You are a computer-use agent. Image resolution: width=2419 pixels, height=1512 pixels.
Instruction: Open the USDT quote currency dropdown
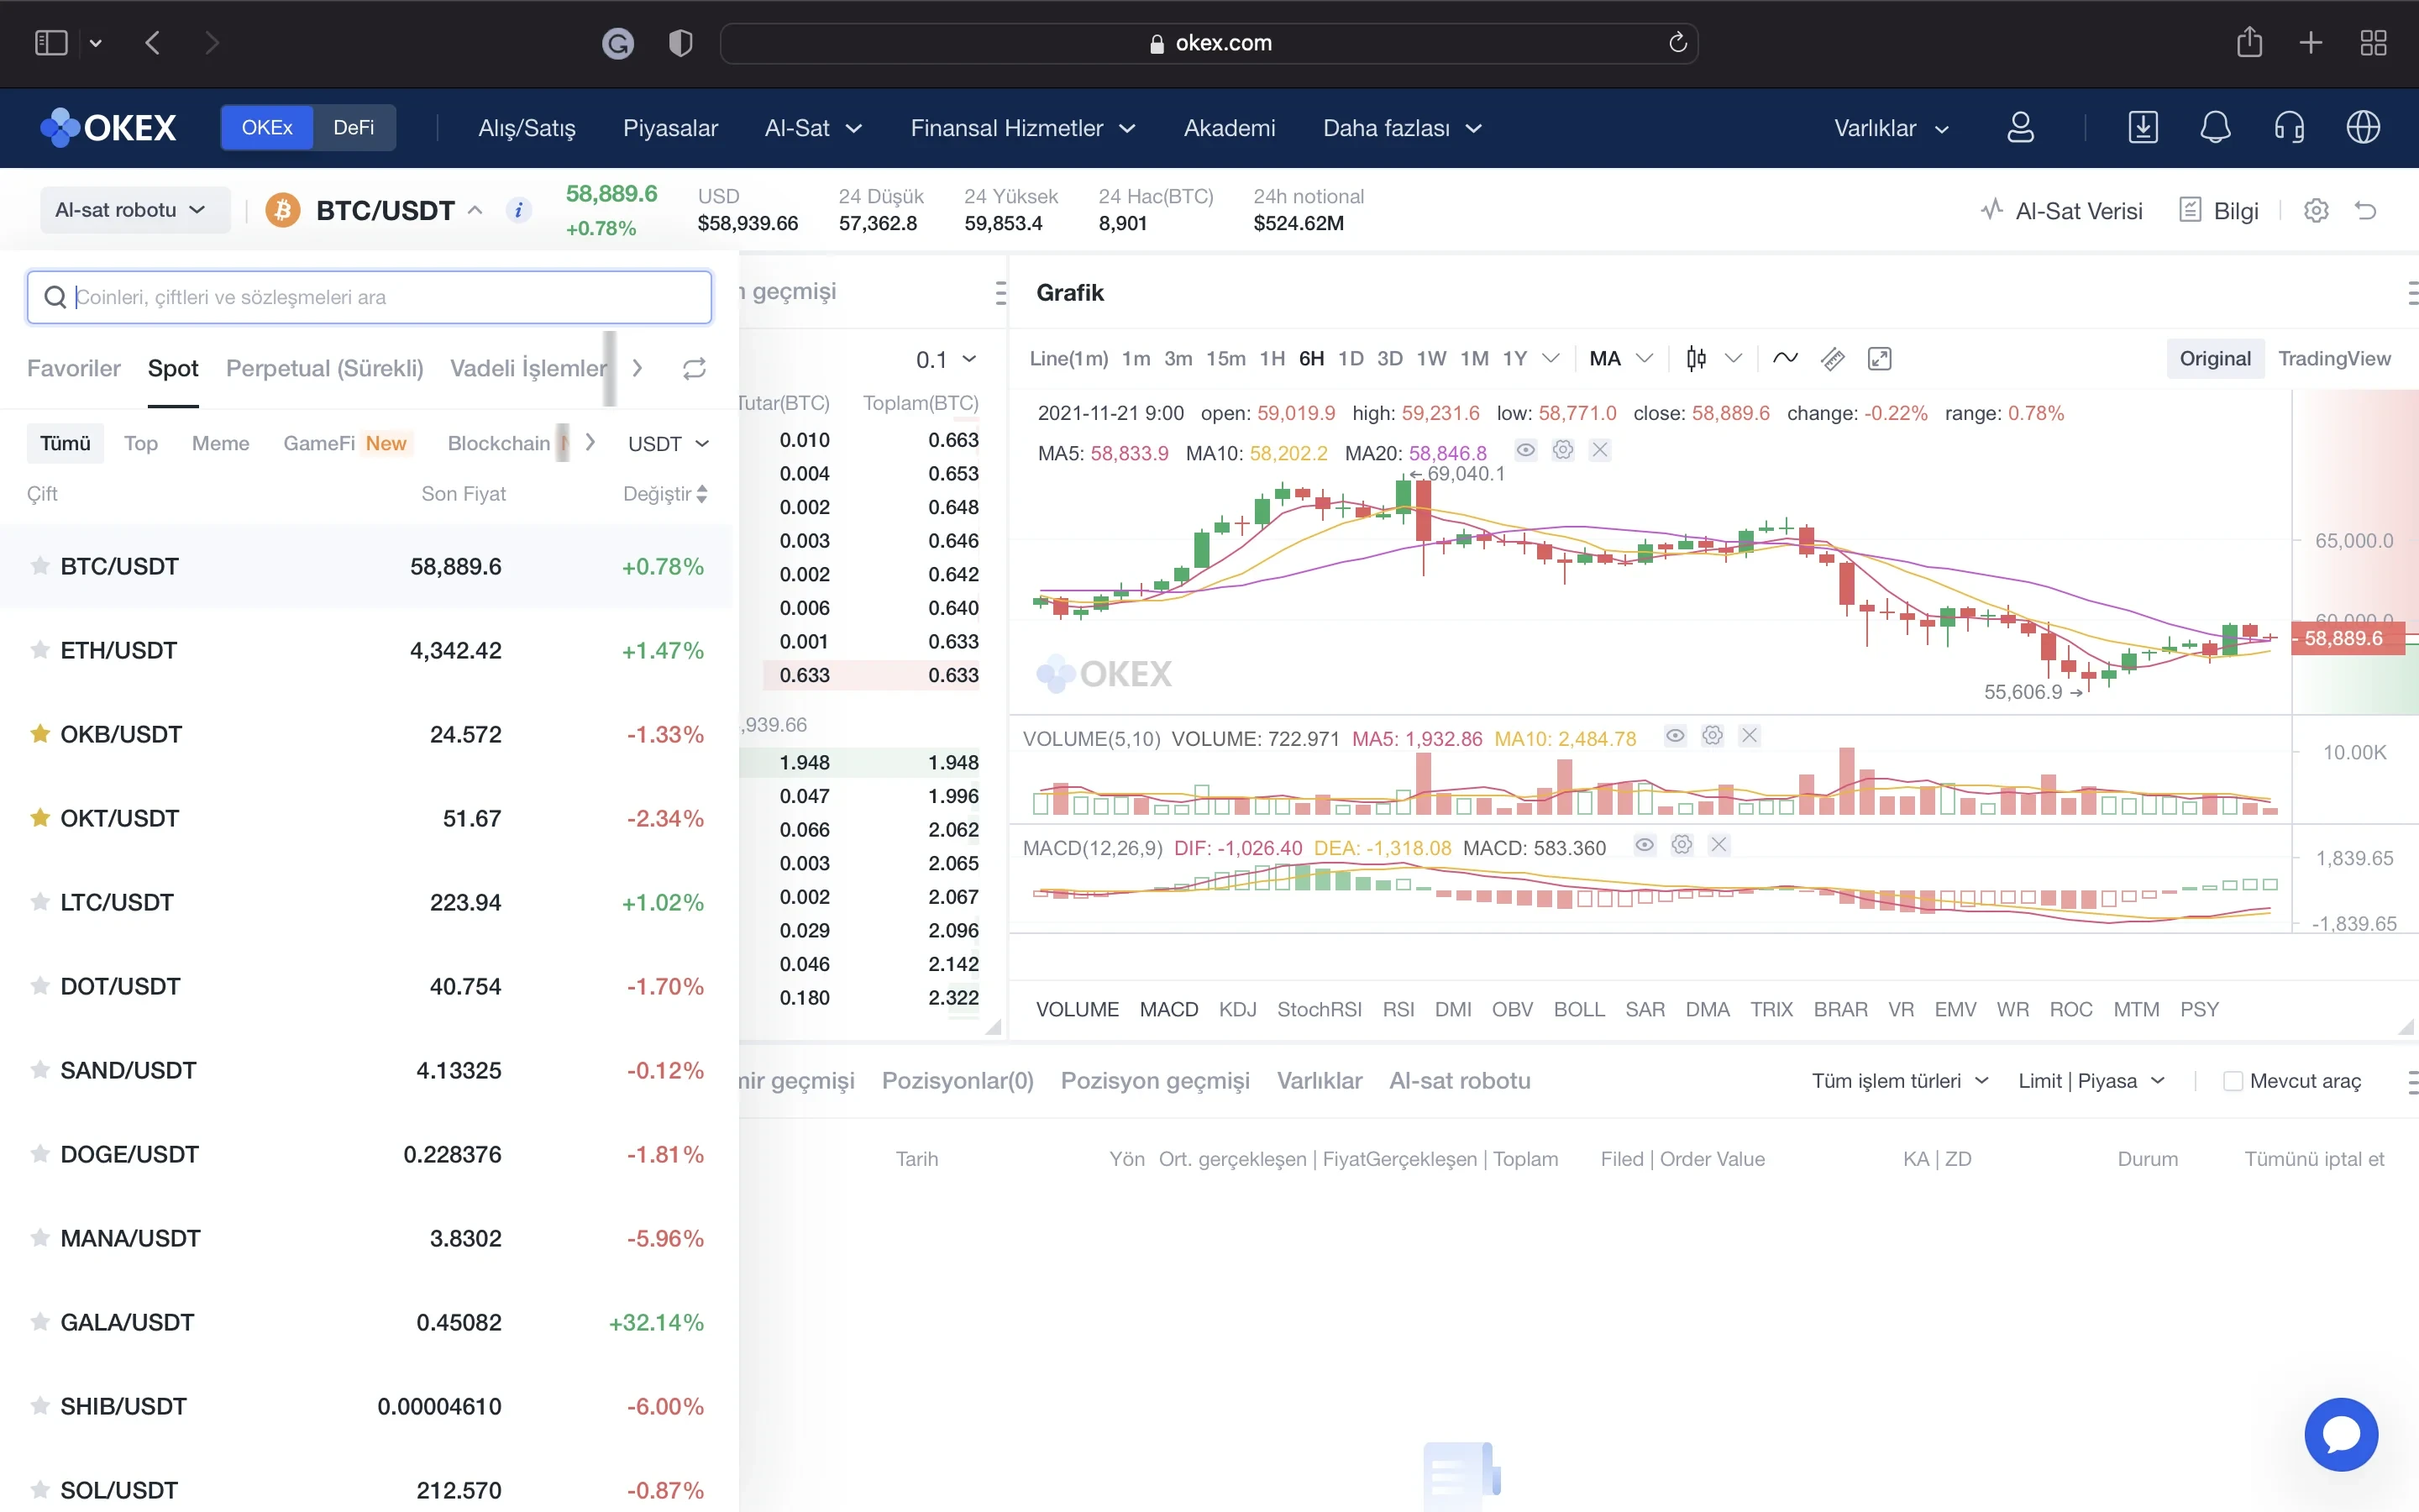click(x=668, y=443)
